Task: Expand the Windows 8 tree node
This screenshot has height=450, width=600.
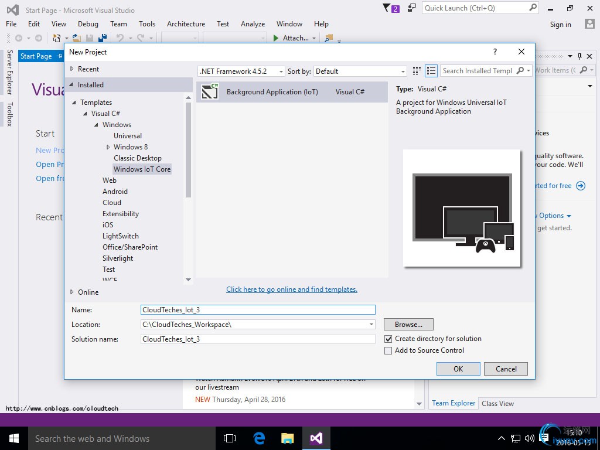Action: pos(108,147)
